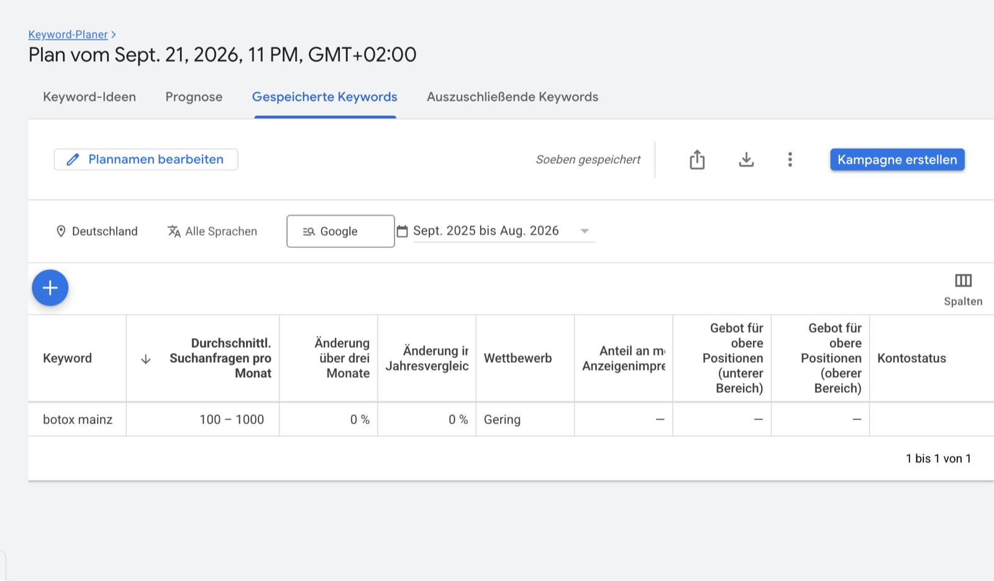994x581 pixels.
Task: Change the Alle Sprachen language setting
Action: (212, 231)
